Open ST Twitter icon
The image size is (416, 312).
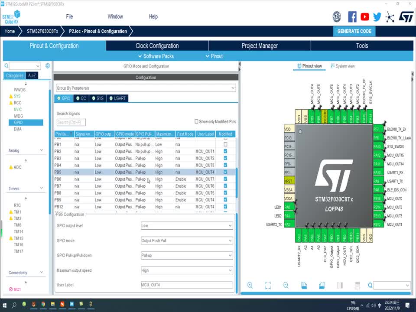coord(377,17)
